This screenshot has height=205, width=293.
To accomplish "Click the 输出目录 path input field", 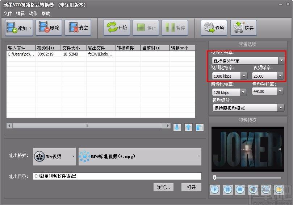I will pos(117,176).
